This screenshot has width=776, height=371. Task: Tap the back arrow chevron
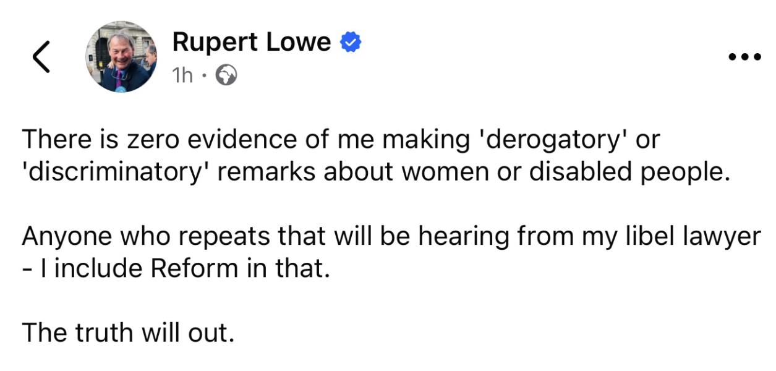[x=41, y=58]
